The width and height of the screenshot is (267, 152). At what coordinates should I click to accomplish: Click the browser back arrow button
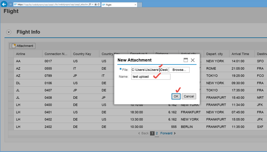click(4, 4)
